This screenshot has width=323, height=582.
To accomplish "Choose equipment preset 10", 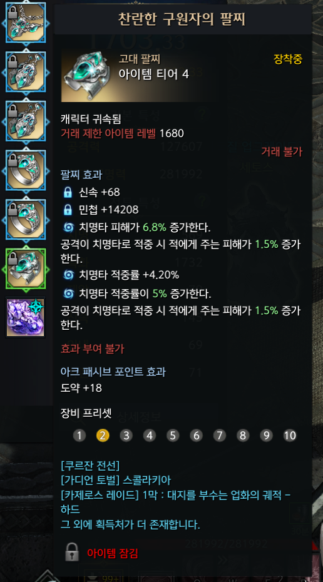I will coord(290,436).
